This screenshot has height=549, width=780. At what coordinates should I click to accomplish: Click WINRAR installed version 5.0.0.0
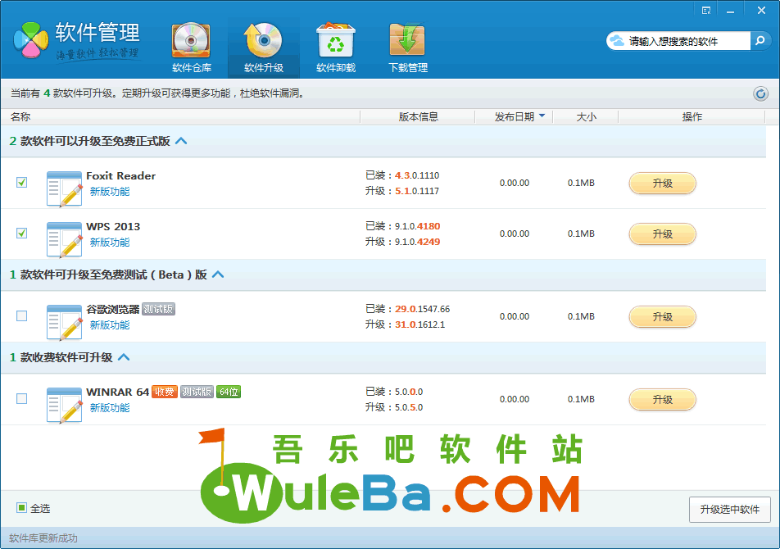(x=409, y=392)
